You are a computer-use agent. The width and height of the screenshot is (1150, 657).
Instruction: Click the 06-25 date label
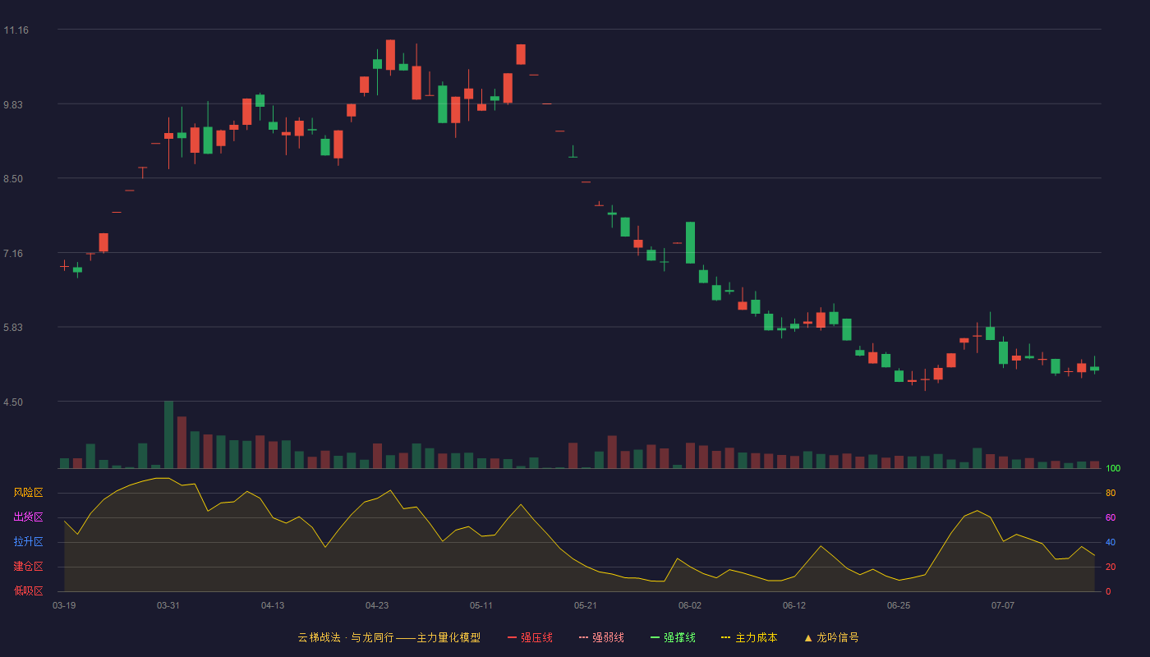click(x=899, y=605)
